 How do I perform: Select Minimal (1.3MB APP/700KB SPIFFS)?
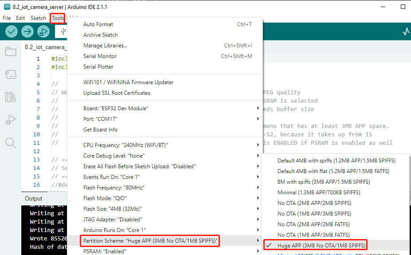[336, 193]
